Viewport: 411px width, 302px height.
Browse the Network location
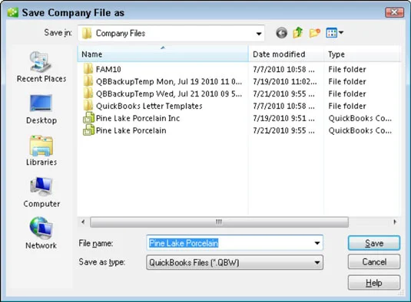coord(41,234)
